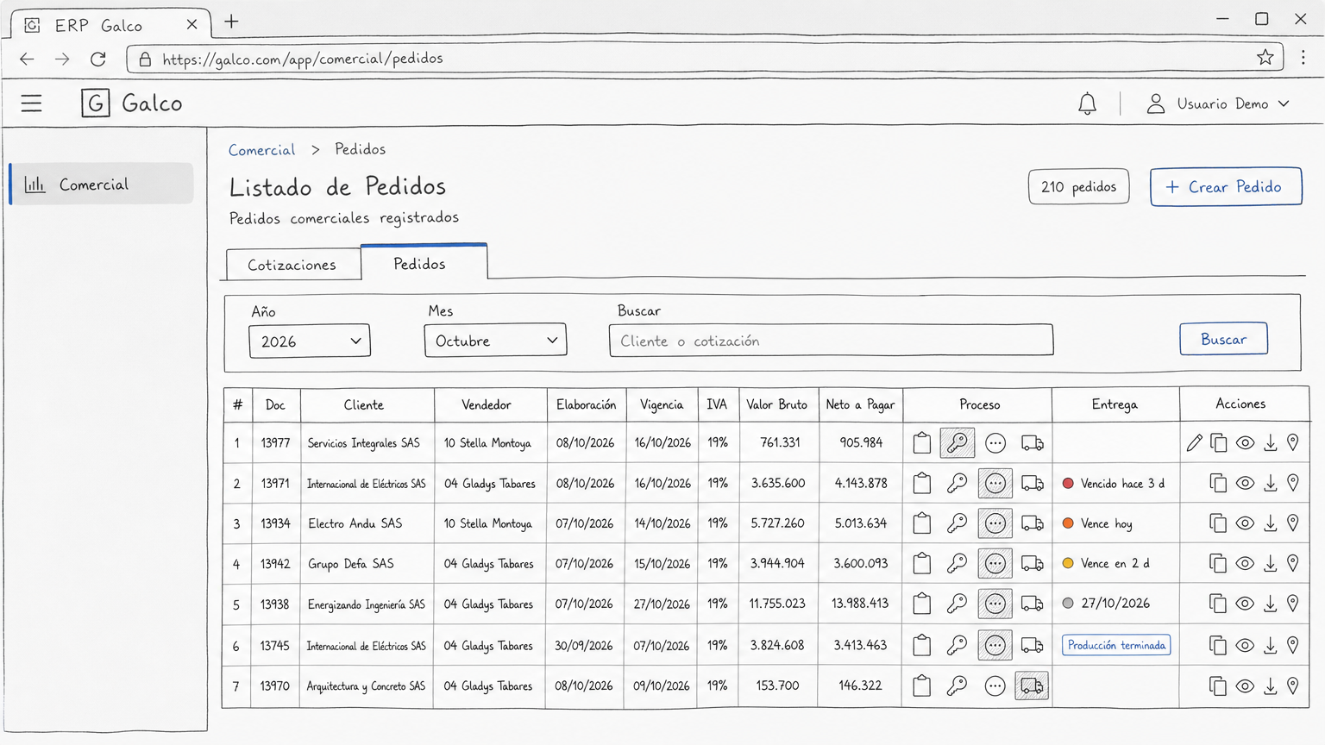The height and width of the screenshot is (745, 1325).
Task: Select the key process step for order 13977
Action: tap(957, 443)
